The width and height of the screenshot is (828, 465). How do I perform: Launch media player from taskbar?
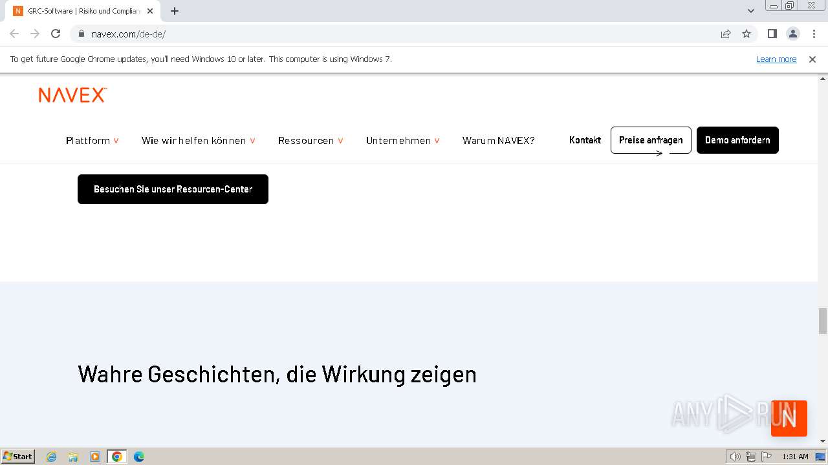[x=95, y=457]
